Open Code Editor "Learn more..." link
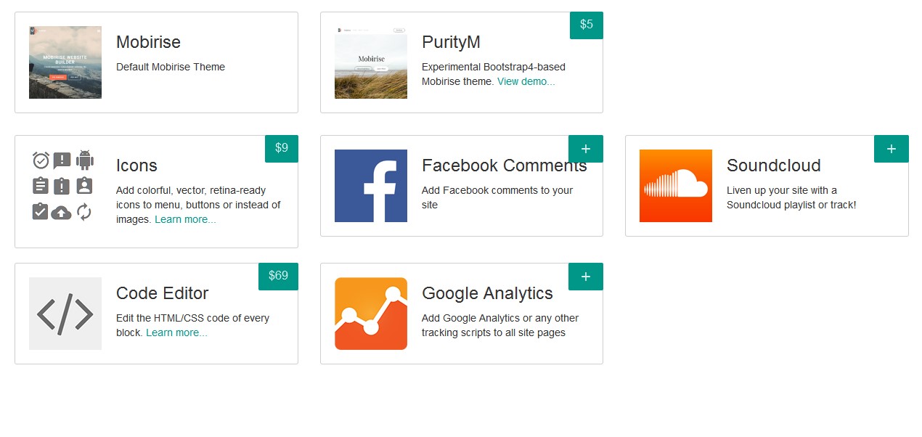Image resolution: width=922 pixels, height=437 pixels. (x=176, y=332)
